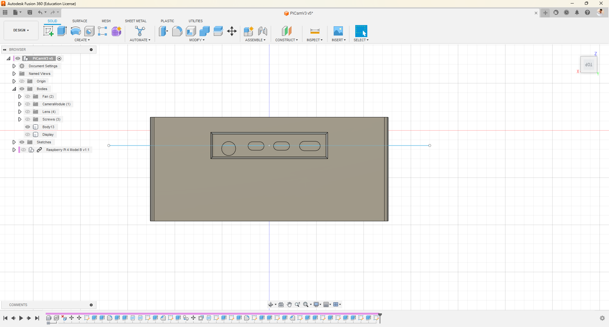Show the CameraModule (1) group
The image size is (609, 327).
[x=28, y=104]
